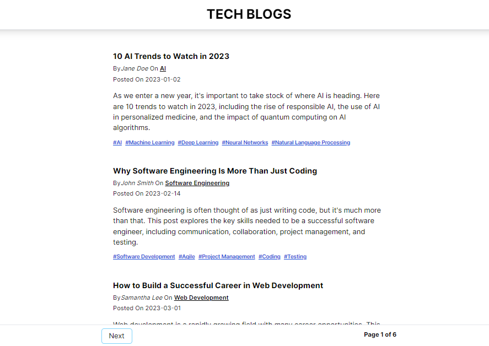The height and width of the screenshot is (346, 489).
Task: Open the #Deep Learning tag
Action: [198, 142]
